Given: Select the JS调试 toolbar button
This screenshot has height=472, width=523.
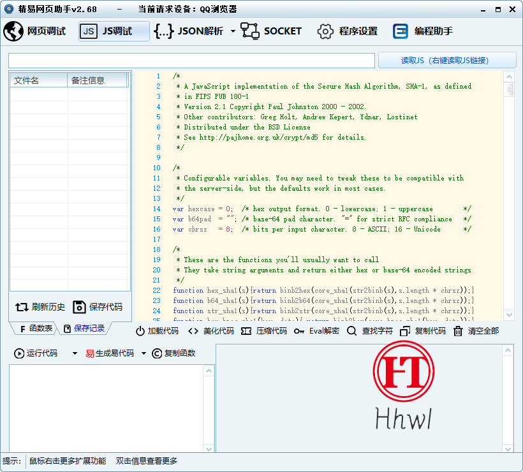Looking at the screenshot, I should [114, 31].
